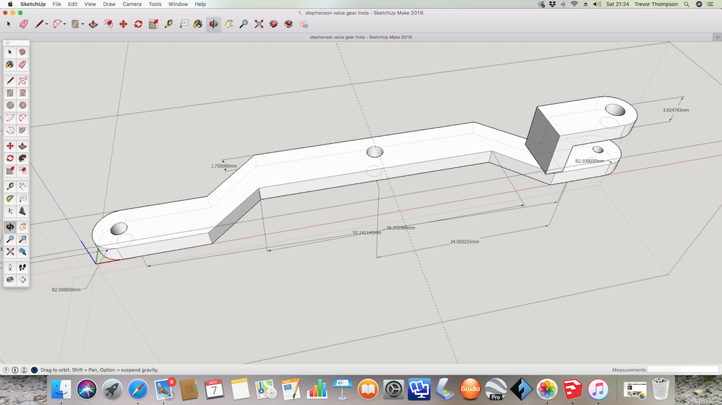This screenshot has width=722, height=405.
Task: Open the Draw menu
Action: 109,4
